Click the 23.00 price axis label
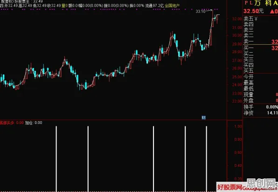278x192 pixels. click(237, 93)
